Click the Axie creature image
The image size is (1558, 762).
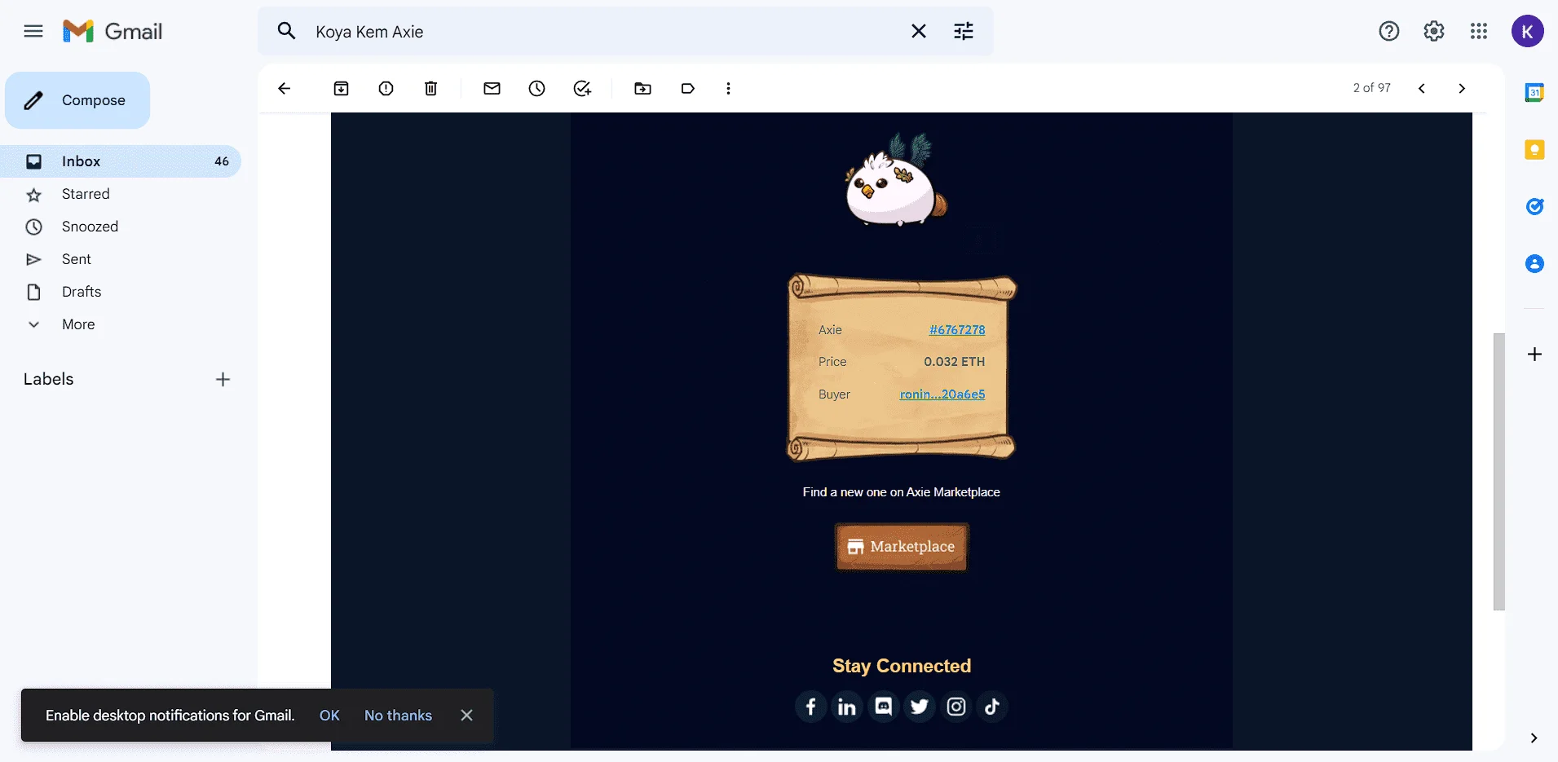coord(897,179)
